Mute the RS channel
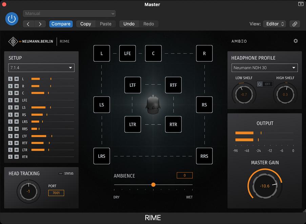Image resolution: width=306 pixels, height=224 pixels. pos(17,115)
